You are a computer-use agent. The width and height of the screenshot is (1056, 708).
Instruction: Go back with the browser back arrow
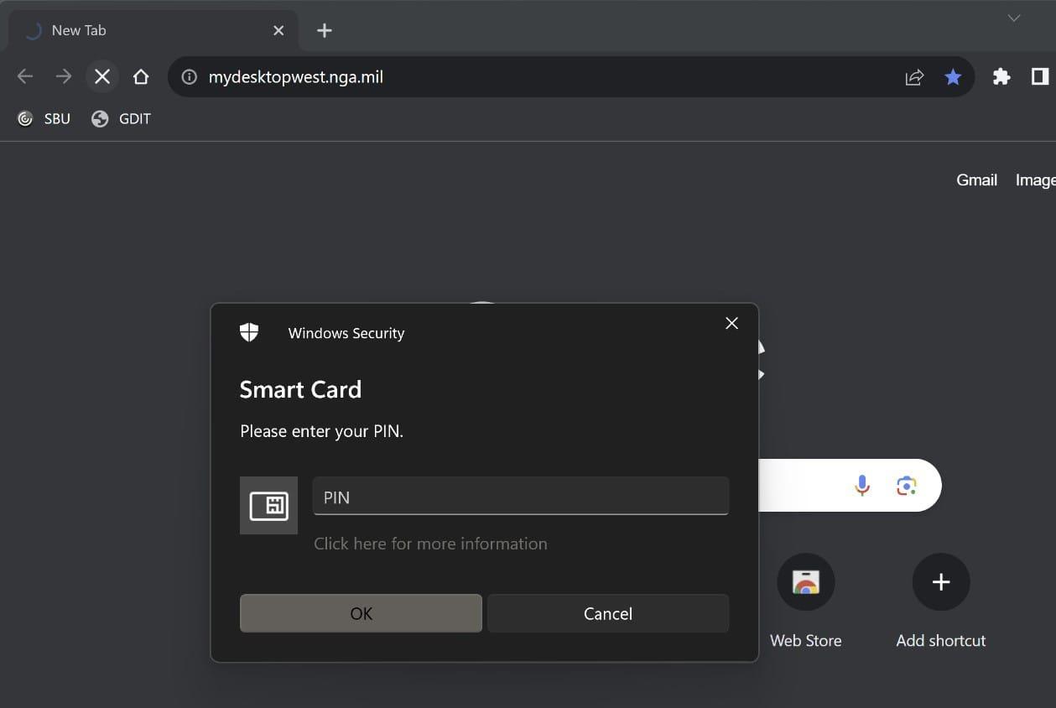[x=25, y=77]
